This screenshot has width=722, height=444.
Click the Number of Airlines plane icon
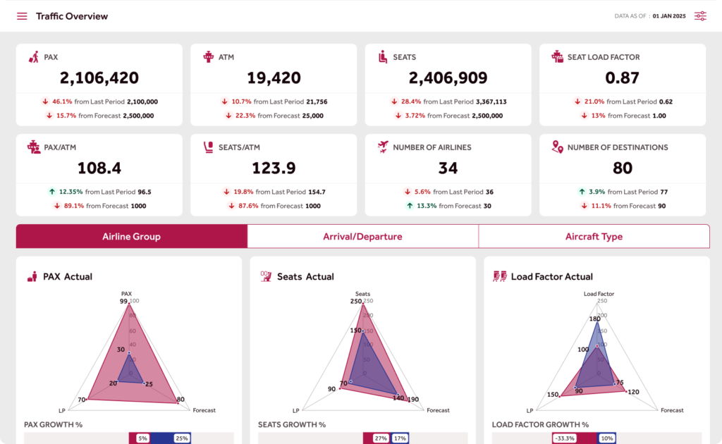[383, 147]
